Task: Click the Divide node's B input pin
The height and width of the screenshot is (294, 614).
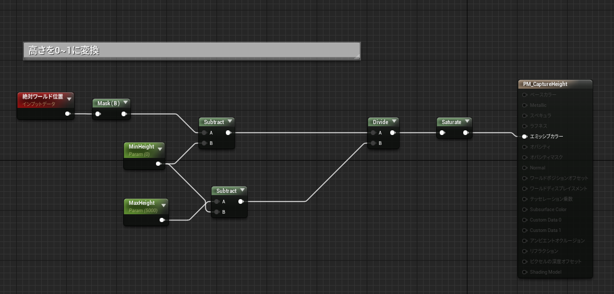Action: pyautogui.click(x=374, y=143)
